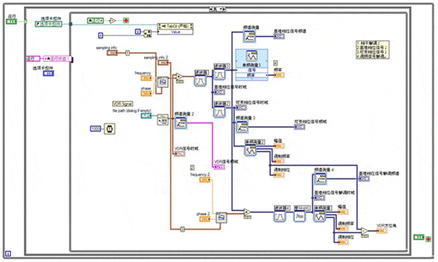
Task: Open the case structure selector at top
Action: [218, 9]
